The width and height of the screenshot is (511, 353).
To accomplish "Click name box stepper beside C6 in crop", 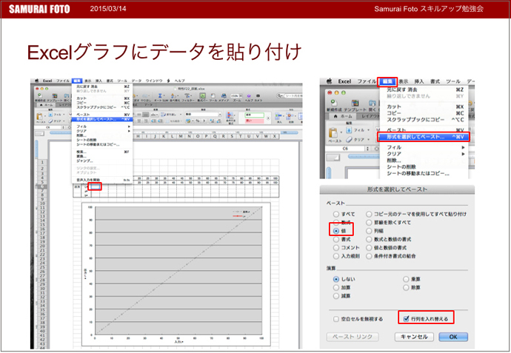I will (x=368, y=149).
